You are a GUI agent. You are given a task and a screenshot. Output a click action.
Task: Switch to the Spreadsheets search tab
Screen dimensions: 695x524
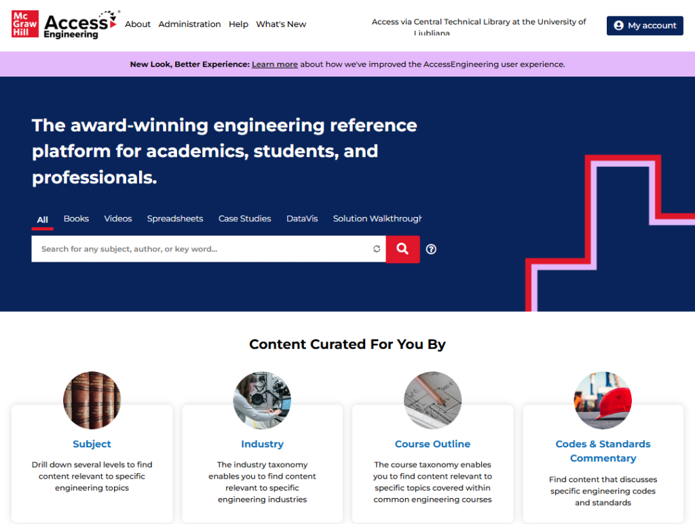[175, 219]
